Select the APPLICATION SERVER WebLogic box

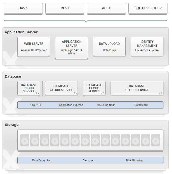(x=72, y=48)
